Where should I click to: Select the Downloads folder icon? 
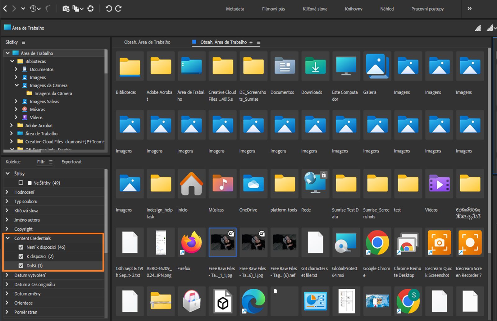(315, 66)
